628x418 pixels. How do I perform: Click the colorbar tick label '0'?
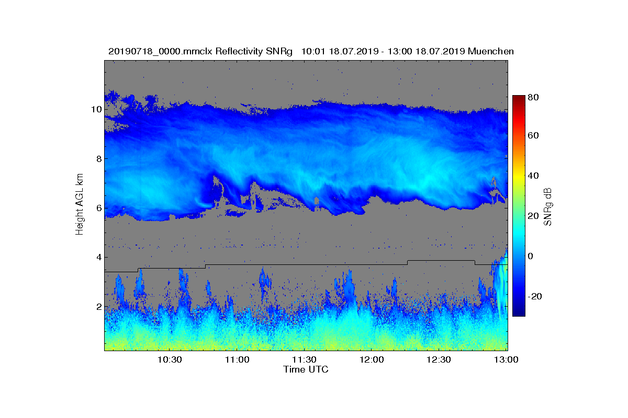point(532,256)
